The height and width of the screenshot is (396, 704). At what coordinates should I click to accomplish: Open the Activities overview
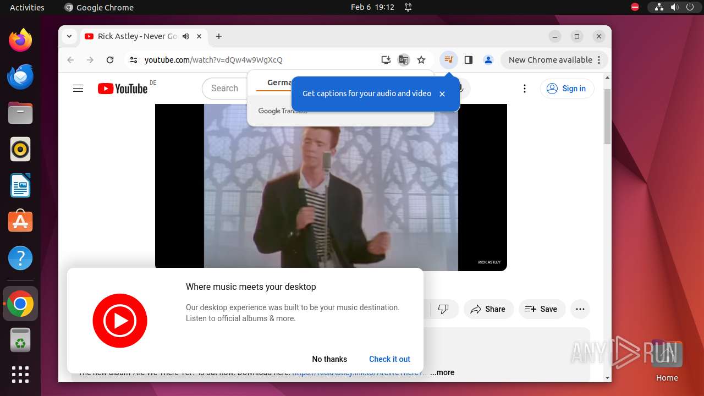pos(27,7)
